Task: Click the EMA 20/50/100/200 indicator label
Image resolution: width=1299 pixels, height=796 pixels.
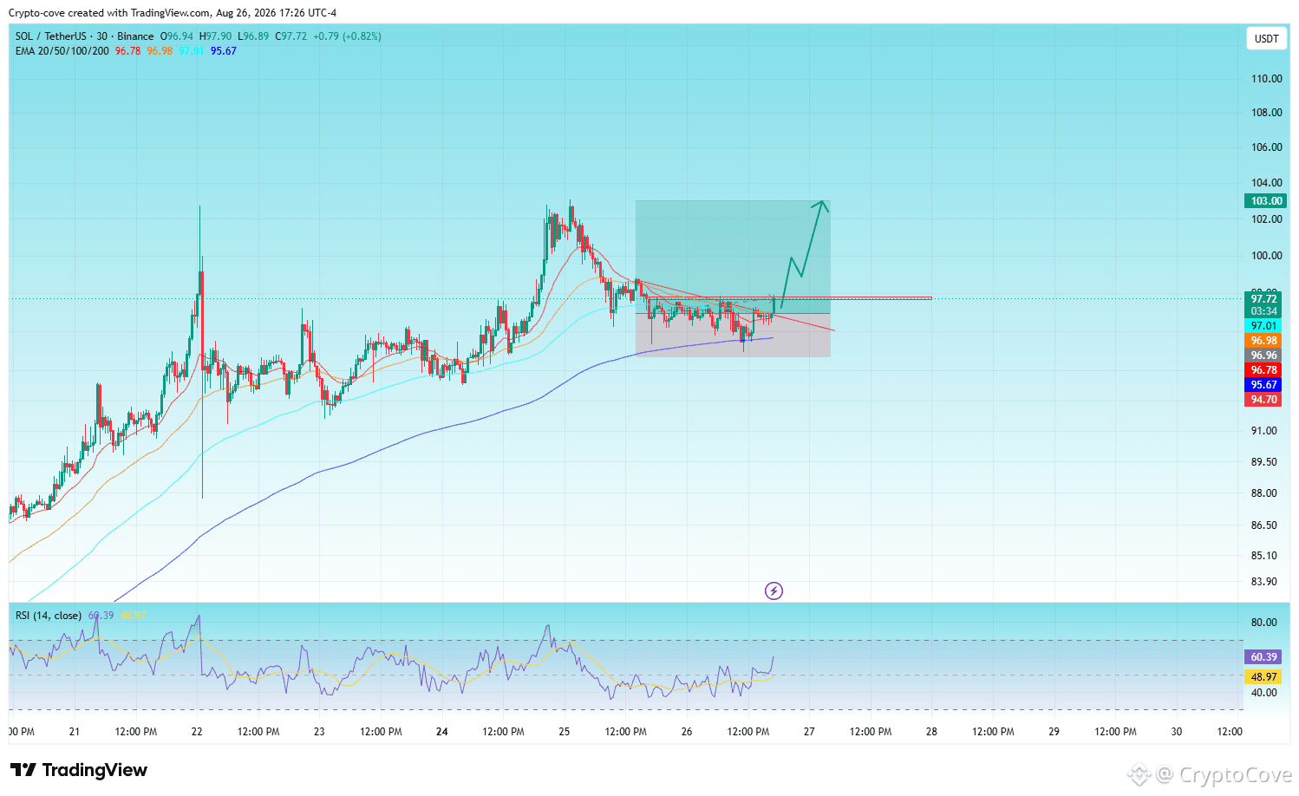Action: tap(62, 51)
